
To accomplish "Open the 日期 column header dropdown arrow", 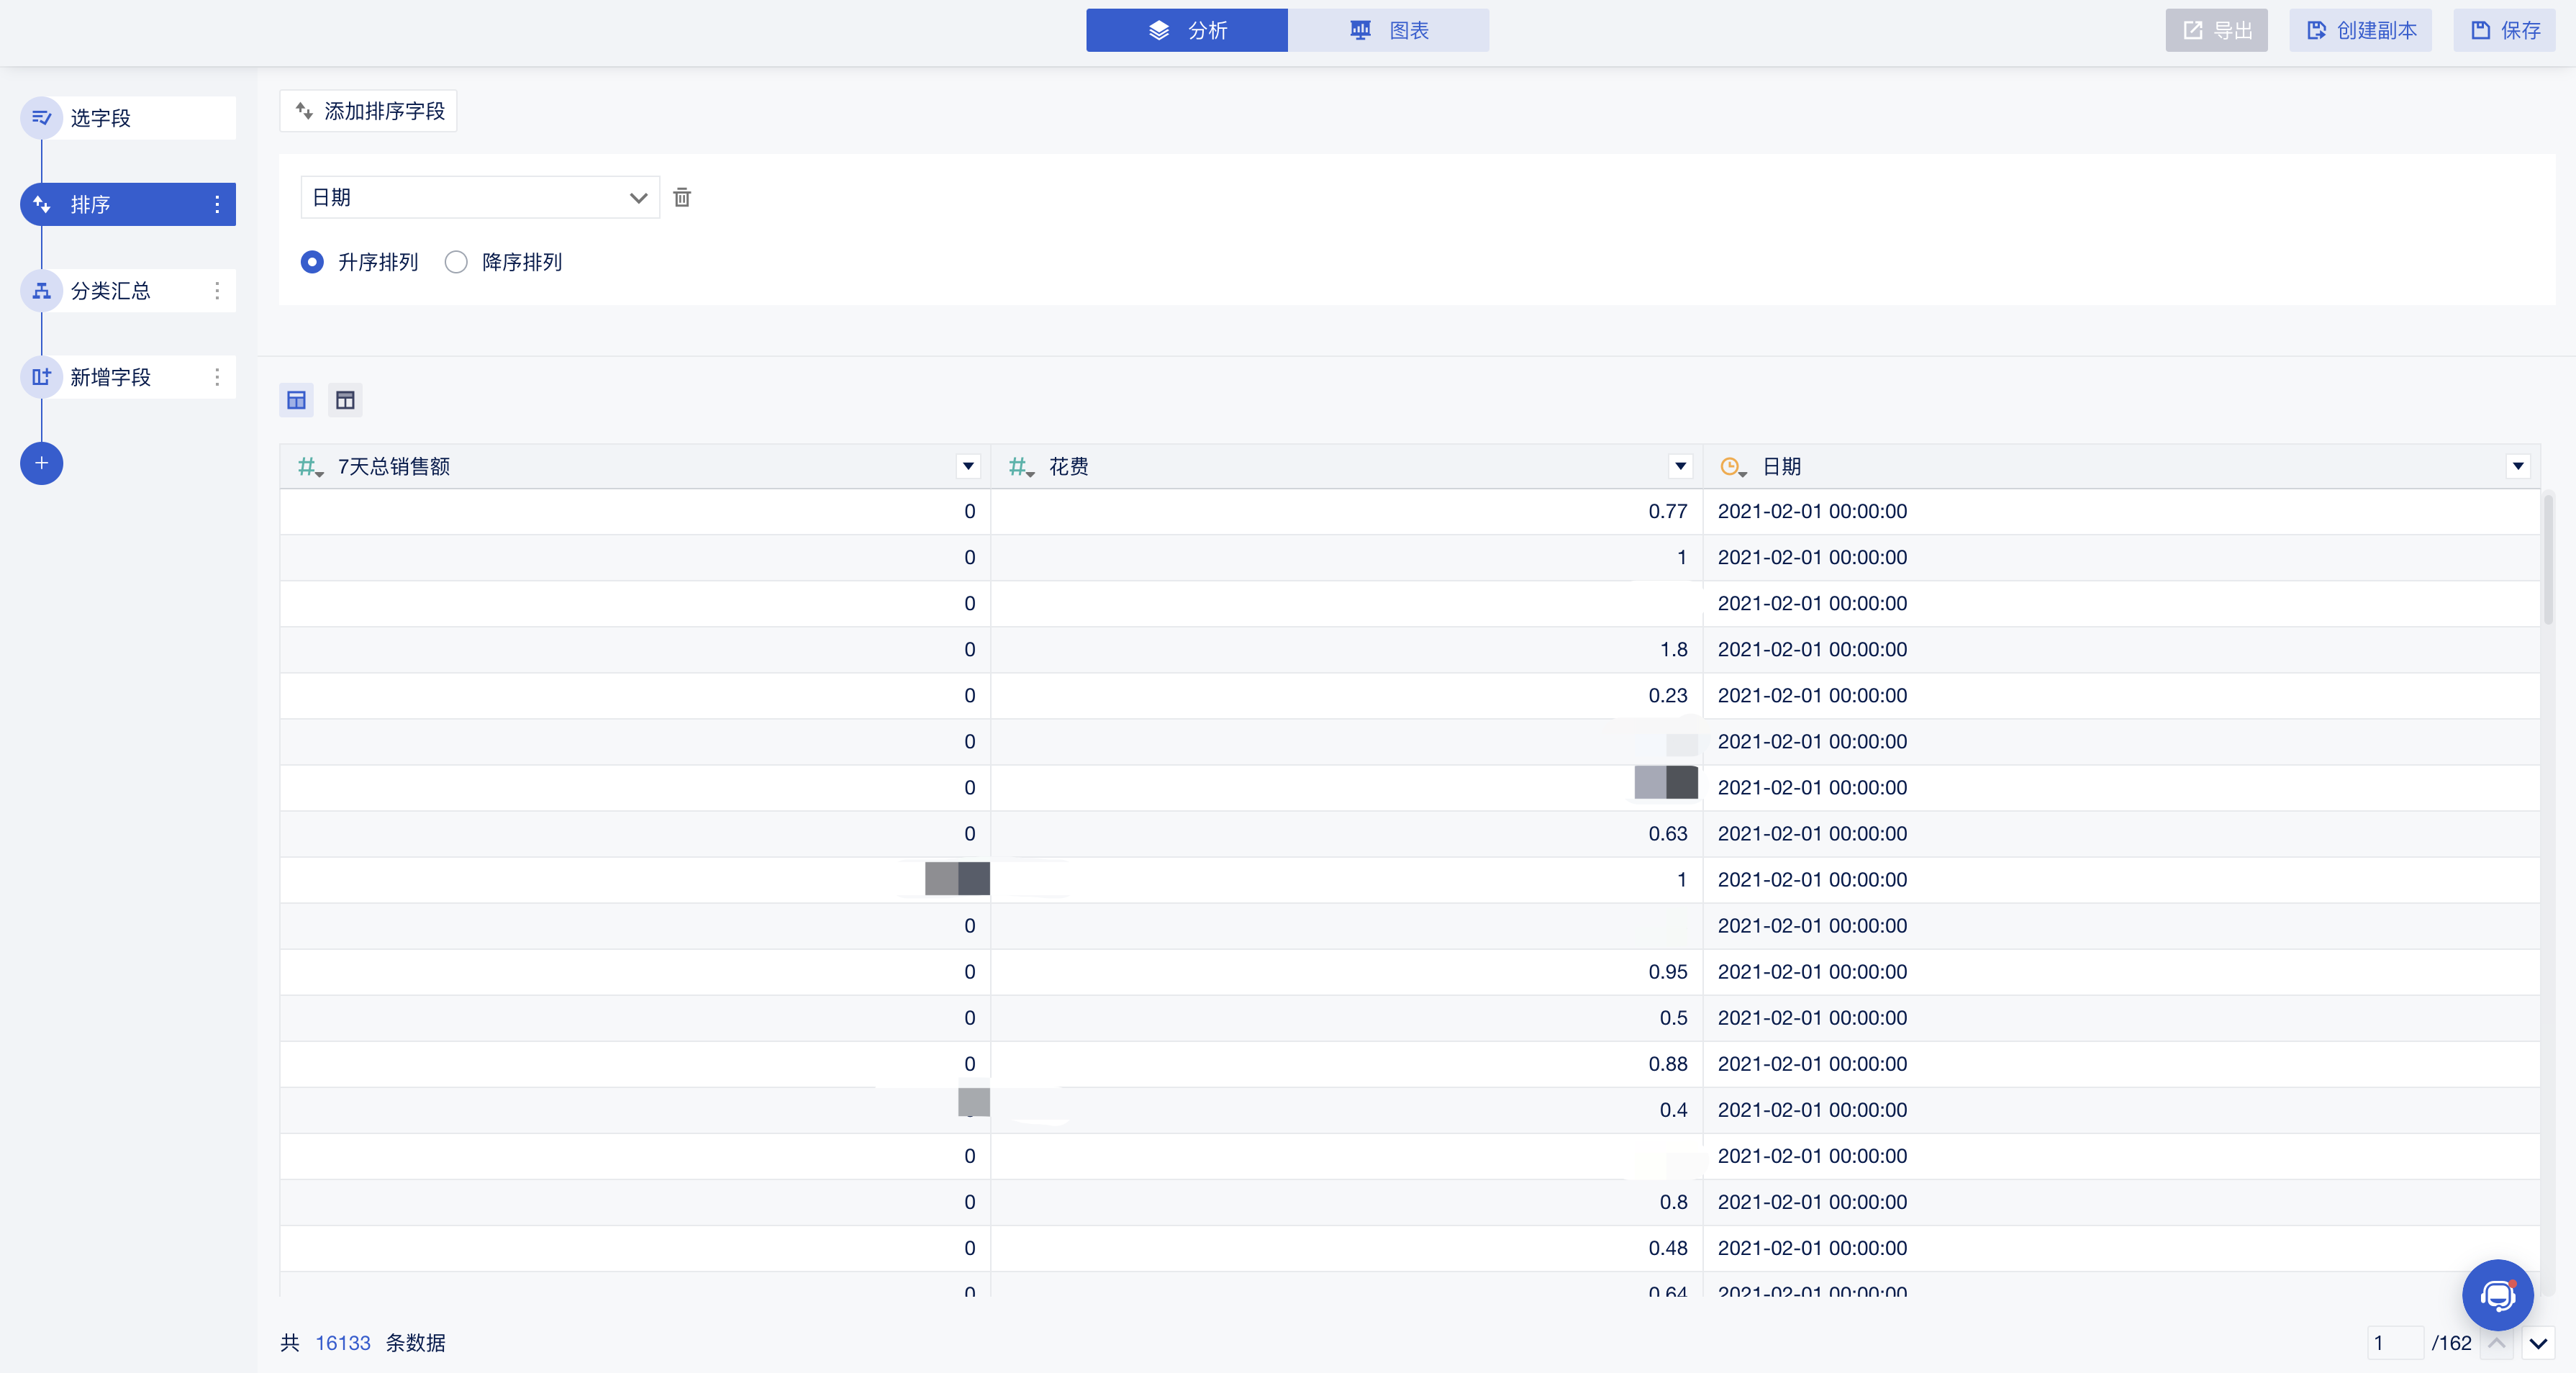I will (2517, 466).
